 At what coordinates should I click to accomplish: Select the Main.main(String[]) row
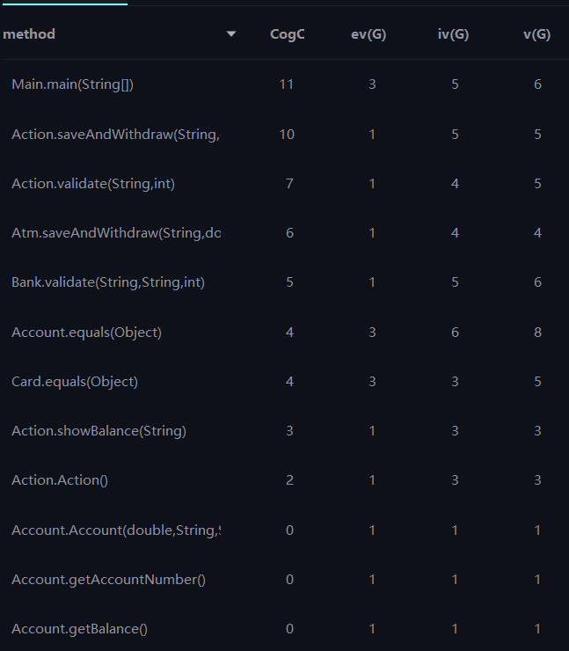tap(72, 84)
